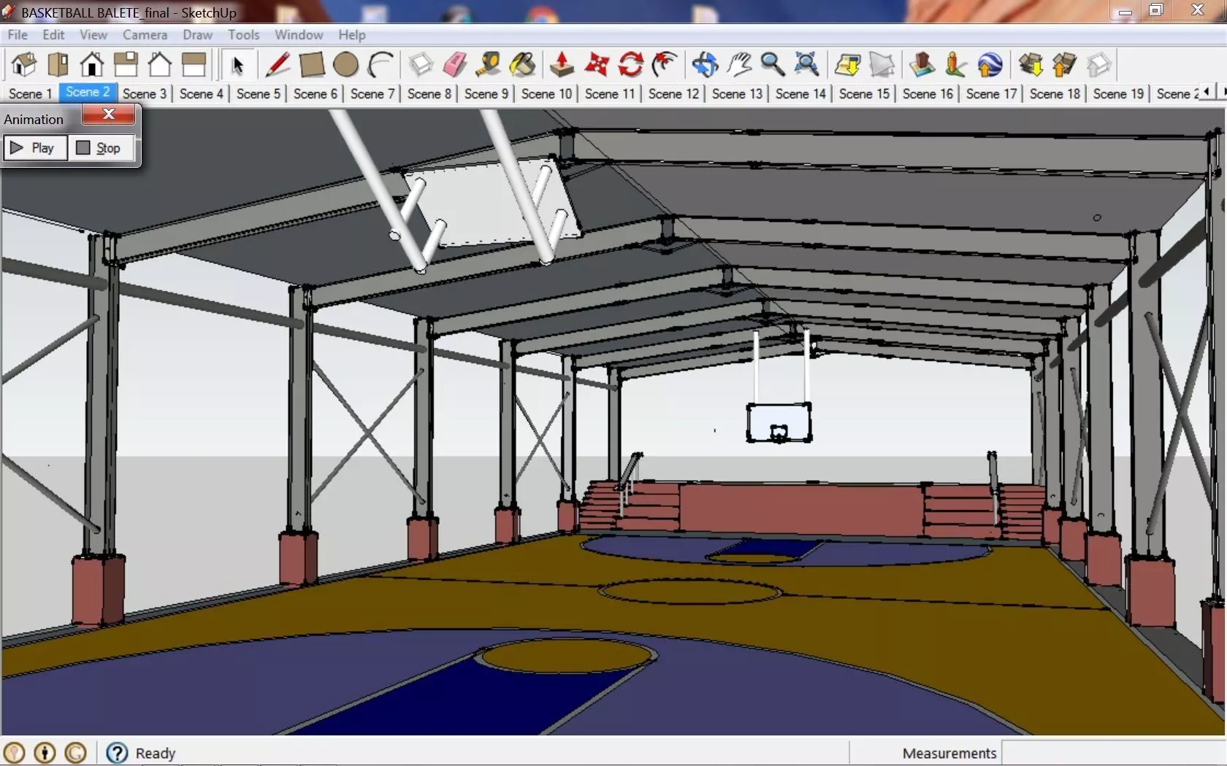Viewport: 1227px width, 766px height.
Task: Play the scene animation
Action: 35,148
